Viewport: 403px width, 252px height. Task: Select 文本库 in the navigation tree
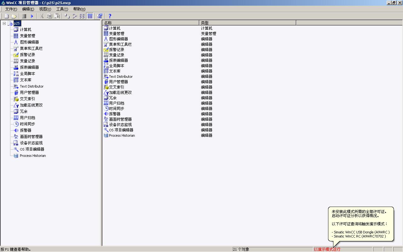[x=26, y=80]
